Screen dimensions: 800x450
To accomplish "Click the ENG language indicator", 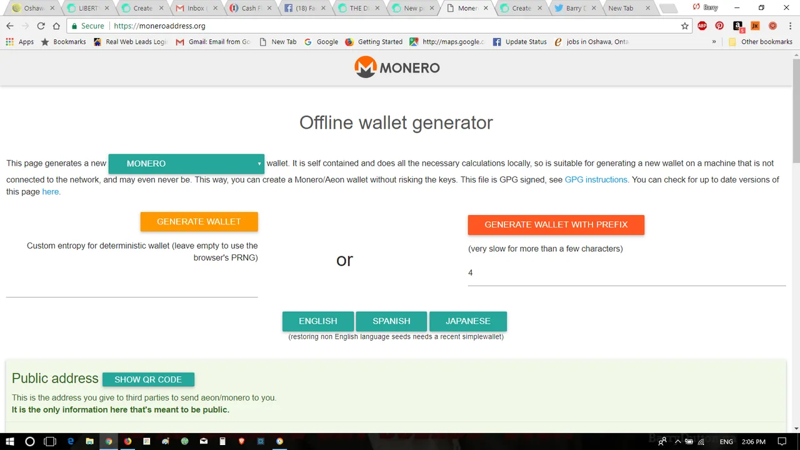I will click(726, 441).
